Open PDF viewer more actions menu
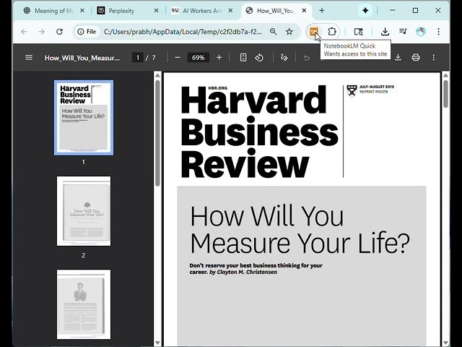This screenshot has height=347, width=462. tap(433, 57)
